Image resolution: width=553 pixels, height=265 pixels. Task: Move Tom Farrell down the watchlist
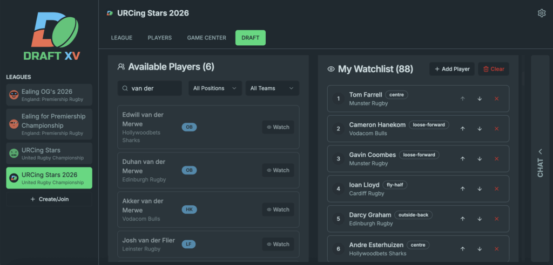click(x=480, y=99)
